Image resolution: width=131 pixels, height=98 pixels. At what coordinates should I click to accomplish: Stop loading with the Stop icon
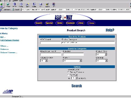coord(54,5)
